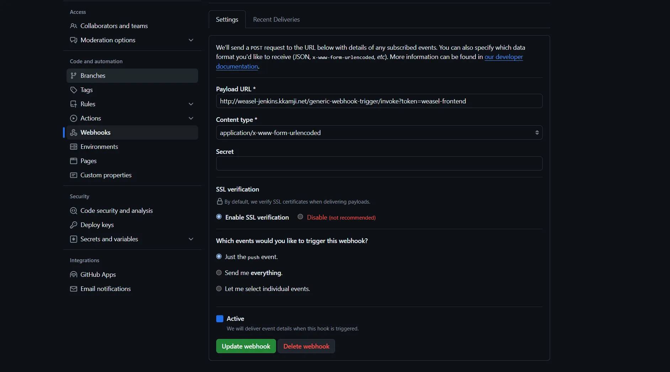Click the Pages sidebar icon
This screenshot has height=372, width=670.
coord(74,161)
